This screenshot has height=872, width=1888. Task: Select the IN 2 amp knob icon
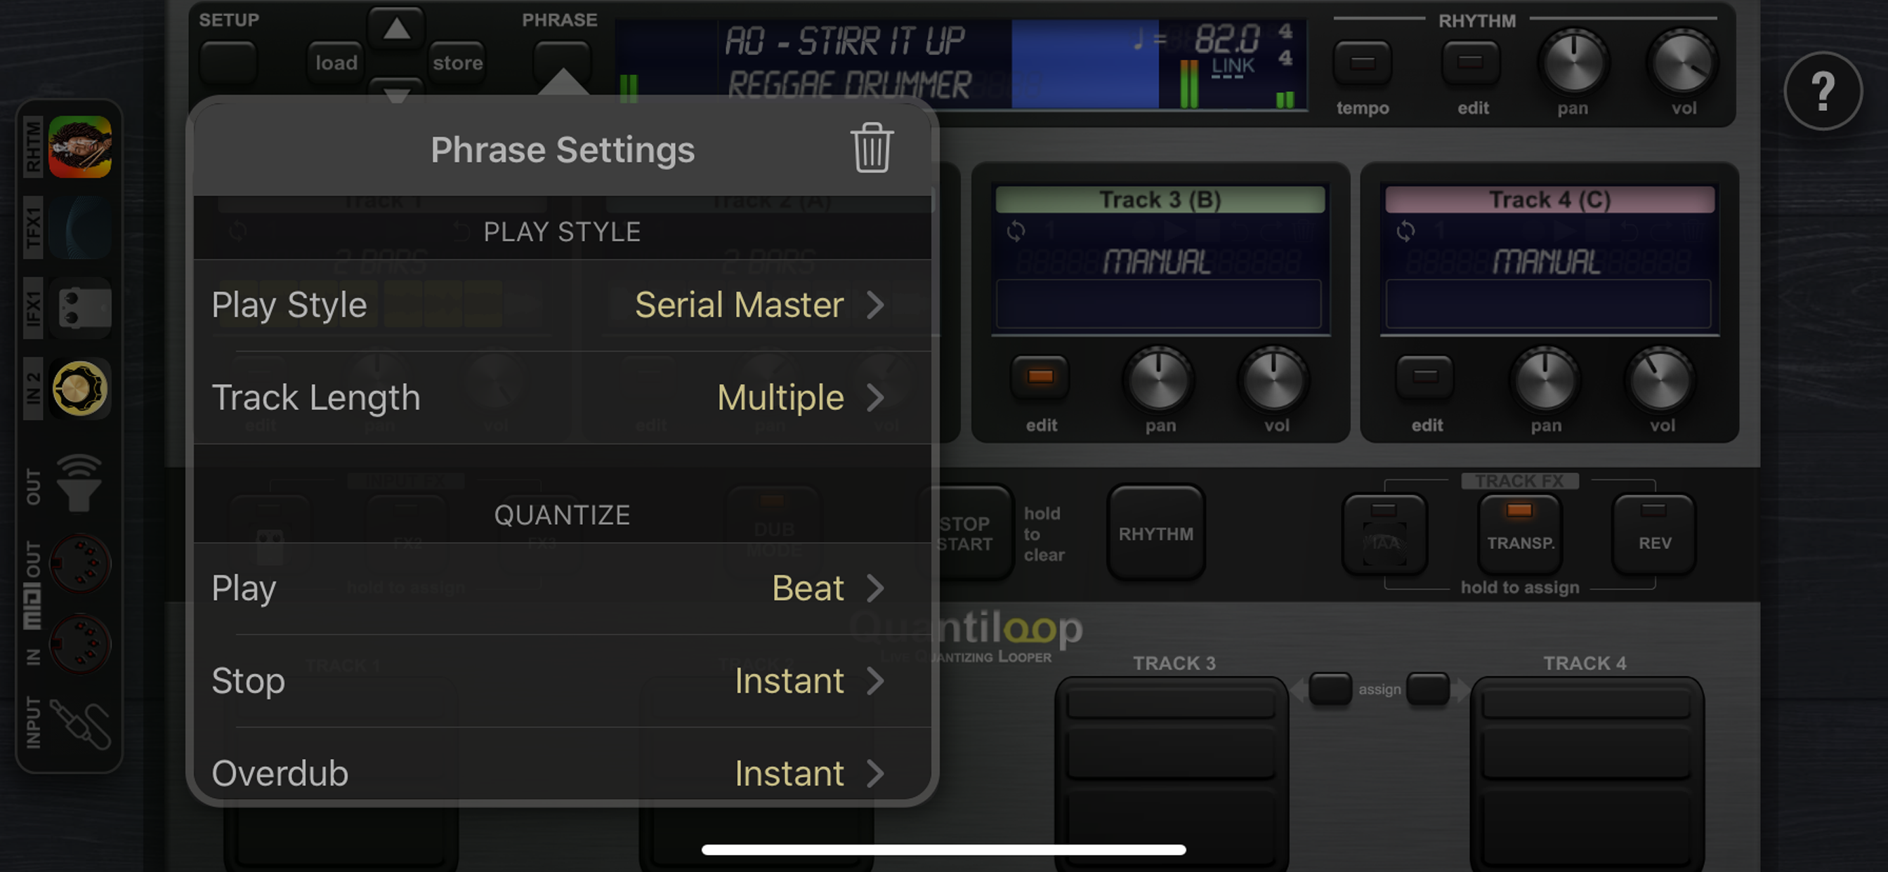[80, 388]
